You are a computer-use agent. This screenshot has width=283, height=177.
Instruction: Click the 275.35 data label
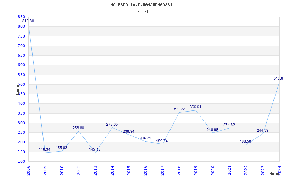tap(112, 125)
